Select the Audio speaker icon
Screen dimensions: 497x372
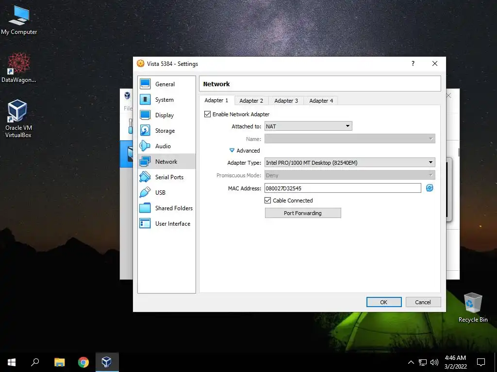pyautogui.click(x=145, y=146)
